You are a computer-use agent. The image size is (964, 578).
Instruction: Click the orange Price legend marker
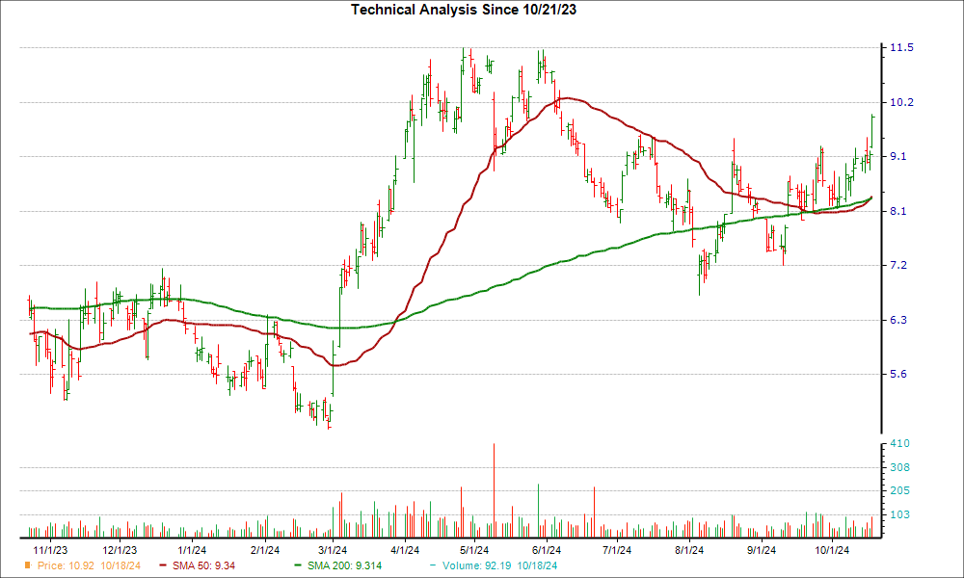28,565
